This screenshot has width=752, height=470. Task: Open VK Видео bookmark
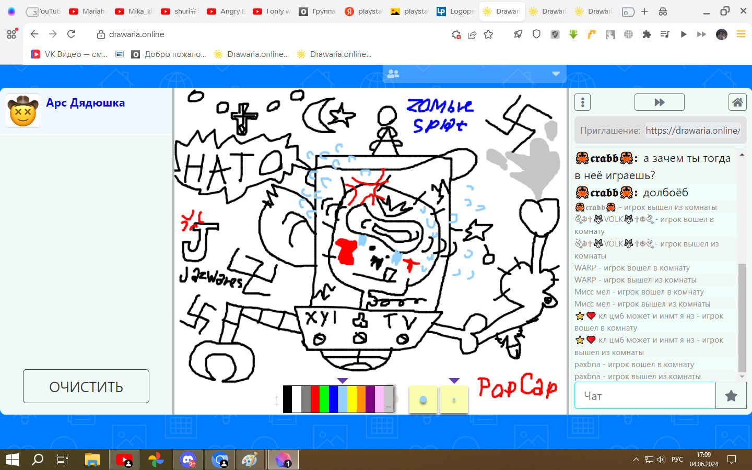click(69, 54)
